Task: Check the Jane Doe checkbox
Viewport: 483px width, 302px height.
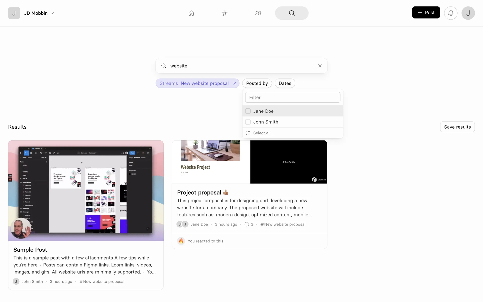Action: 248,111
